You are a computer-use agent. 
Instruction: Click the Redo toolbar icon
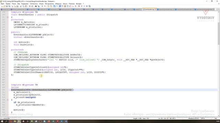(x=32, y=6)
